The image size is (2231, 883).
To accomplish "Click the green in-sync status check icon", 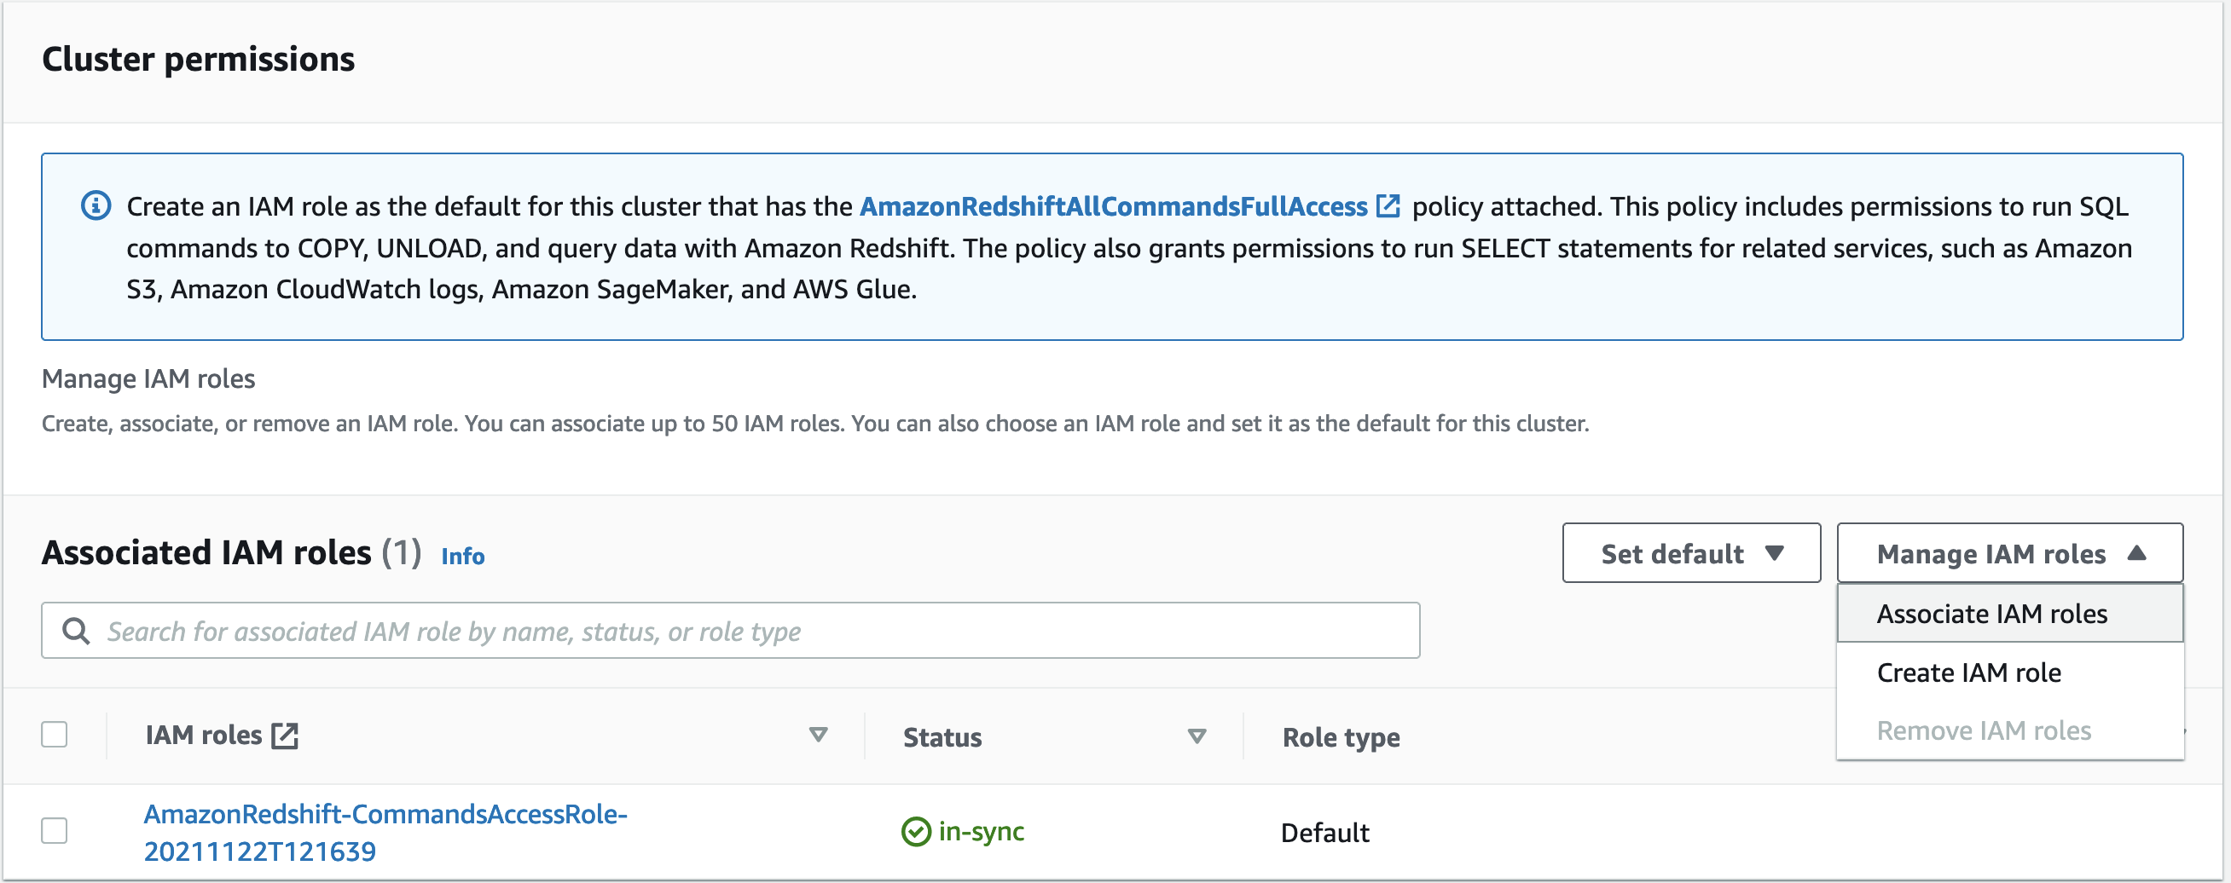I will tap(915, 832).
